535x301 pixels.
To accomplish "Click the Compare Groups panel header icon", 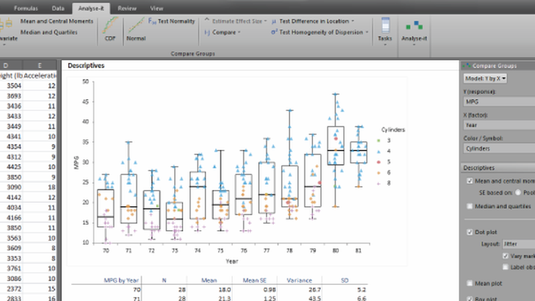I will (466, 66).
